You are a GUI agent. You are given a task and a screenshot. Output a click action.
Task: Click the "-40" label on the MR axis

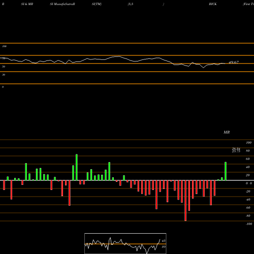[248, 200]
